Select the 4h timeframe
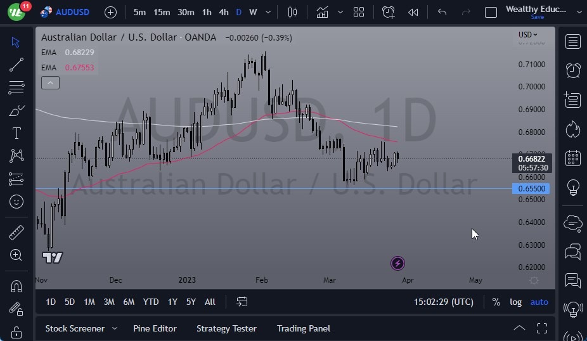 coord(224,12)
